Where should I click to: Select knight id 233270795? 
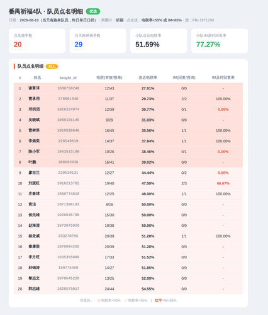pos(68,236)
